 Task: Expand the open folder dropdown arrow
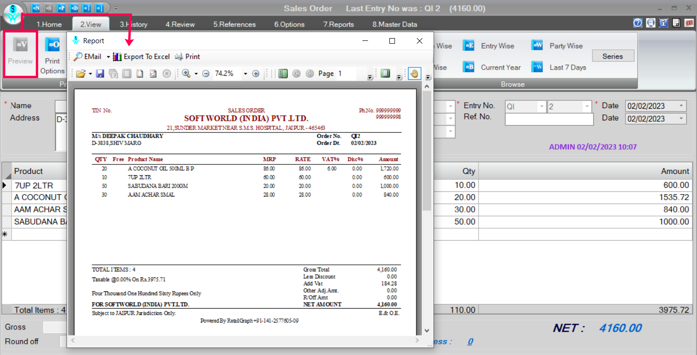pyautogui.click(x=90, y=74)
